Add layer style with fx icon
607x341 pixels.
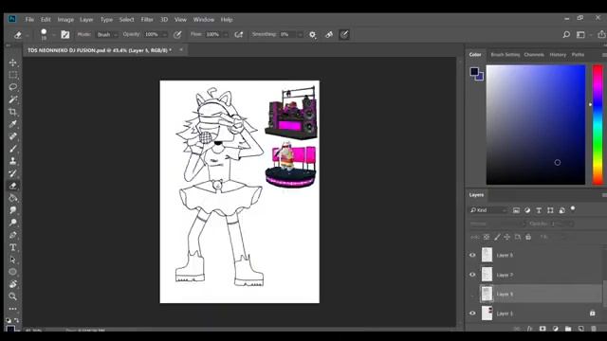(529, 329)
